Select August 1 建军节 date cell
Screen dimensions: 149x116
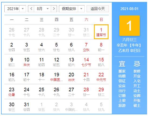[x=101, y=32]
